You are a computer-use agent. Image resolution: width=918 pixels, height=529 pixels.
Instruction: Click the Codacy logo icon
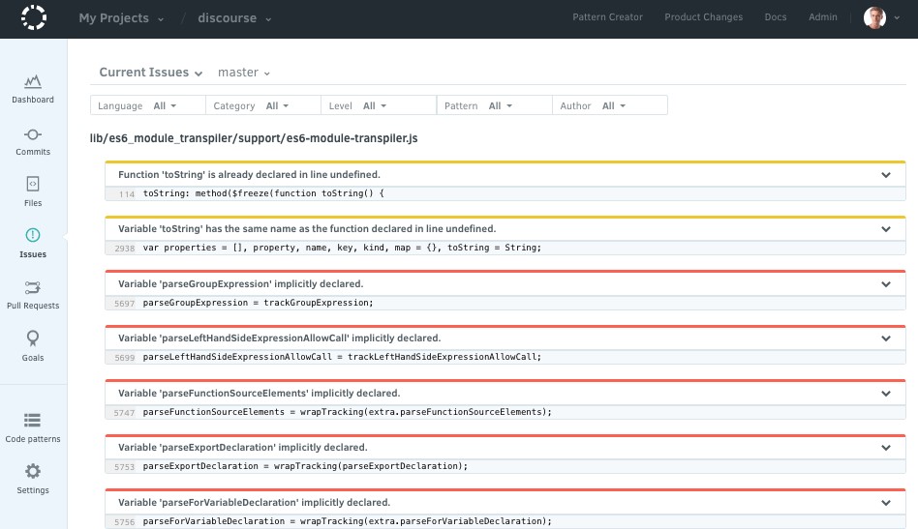coord(33,17)
